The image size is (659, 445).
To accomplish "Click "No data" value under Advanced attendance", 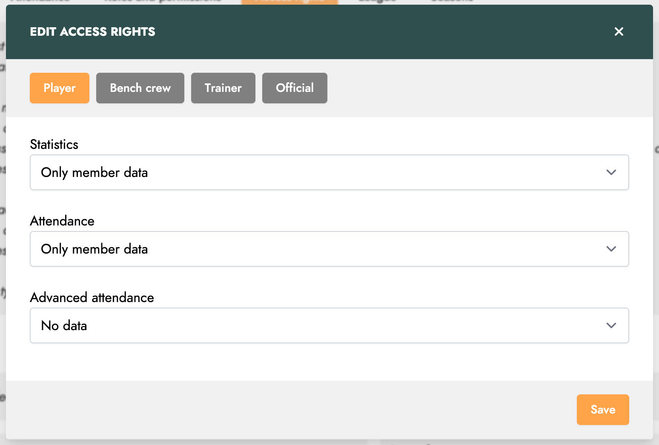I will (x=64, y=326).
